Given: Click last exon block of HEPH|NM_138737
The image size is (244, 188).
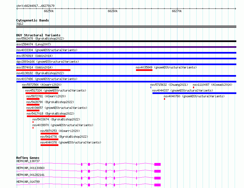Looking at the screenshot, I should [157, 164].
